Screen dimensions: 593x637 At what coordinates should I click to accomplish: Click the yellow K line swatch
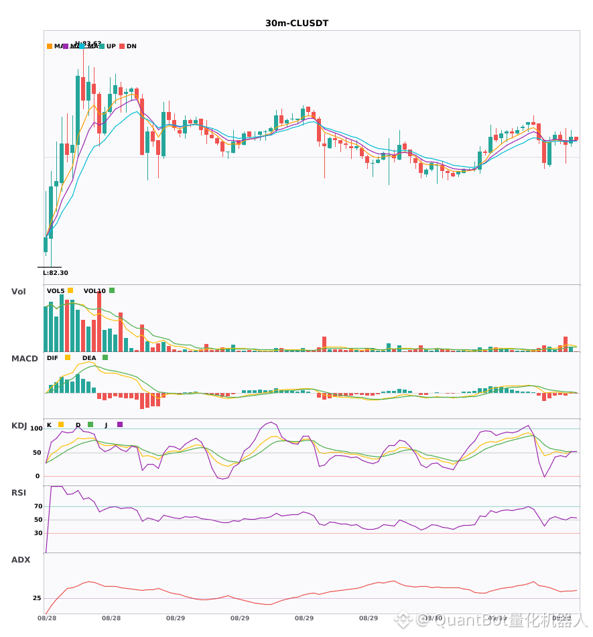[x=61, y=424]
